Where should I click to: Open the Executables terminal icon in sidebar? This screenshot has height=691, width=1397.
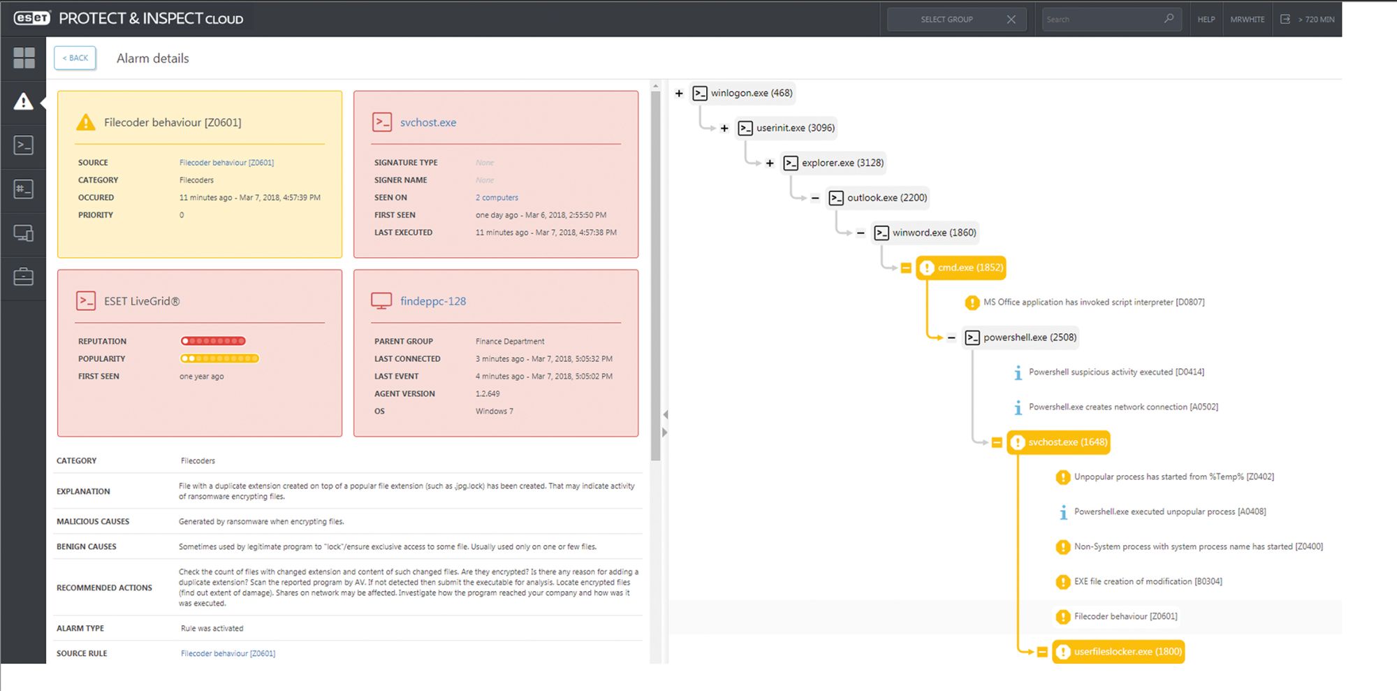[24, 145]
